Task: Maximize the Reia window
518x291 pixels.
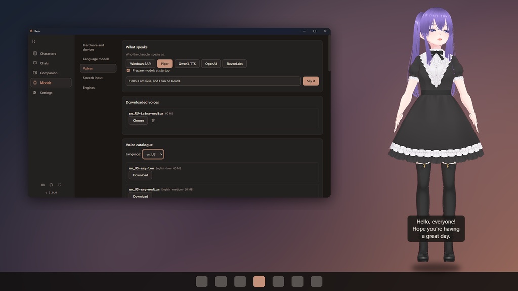Action: click(315, 31)
